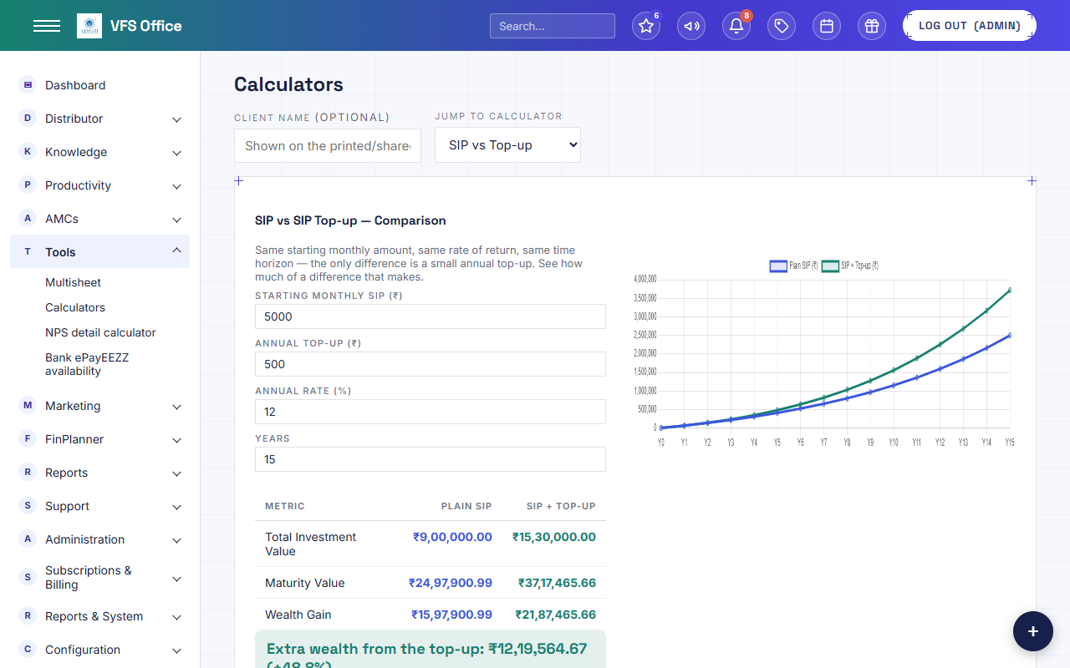1070x668 pixels.
Task: Click the top search box
Action: (x=553, y=26)
